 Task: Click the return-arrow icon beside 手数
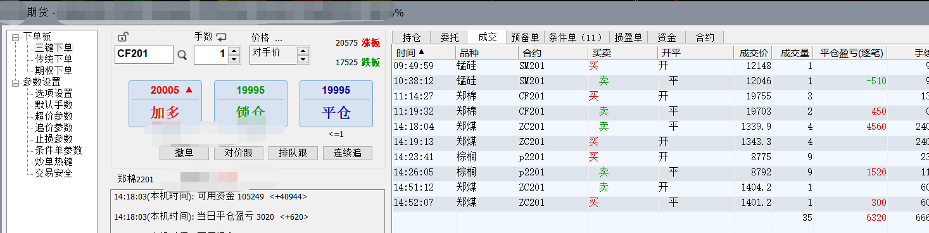coord(221,37)
